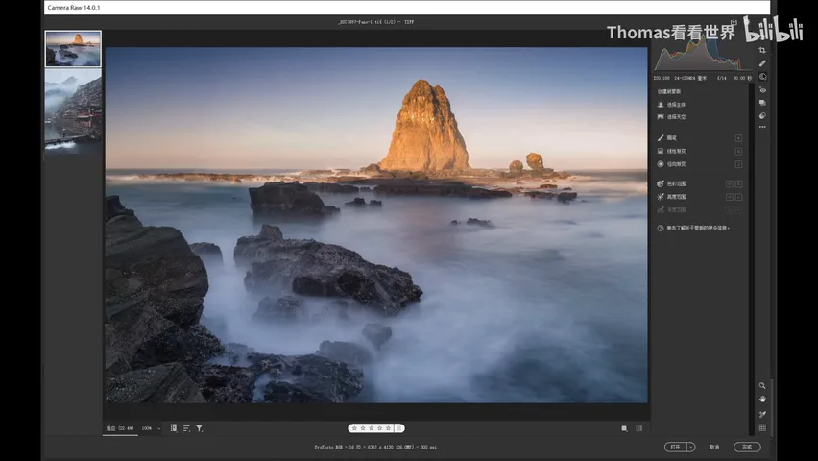Open workflow options ProPhoto RGB link
This screenshot has width=818, height=461.
[x=375, y=447]
